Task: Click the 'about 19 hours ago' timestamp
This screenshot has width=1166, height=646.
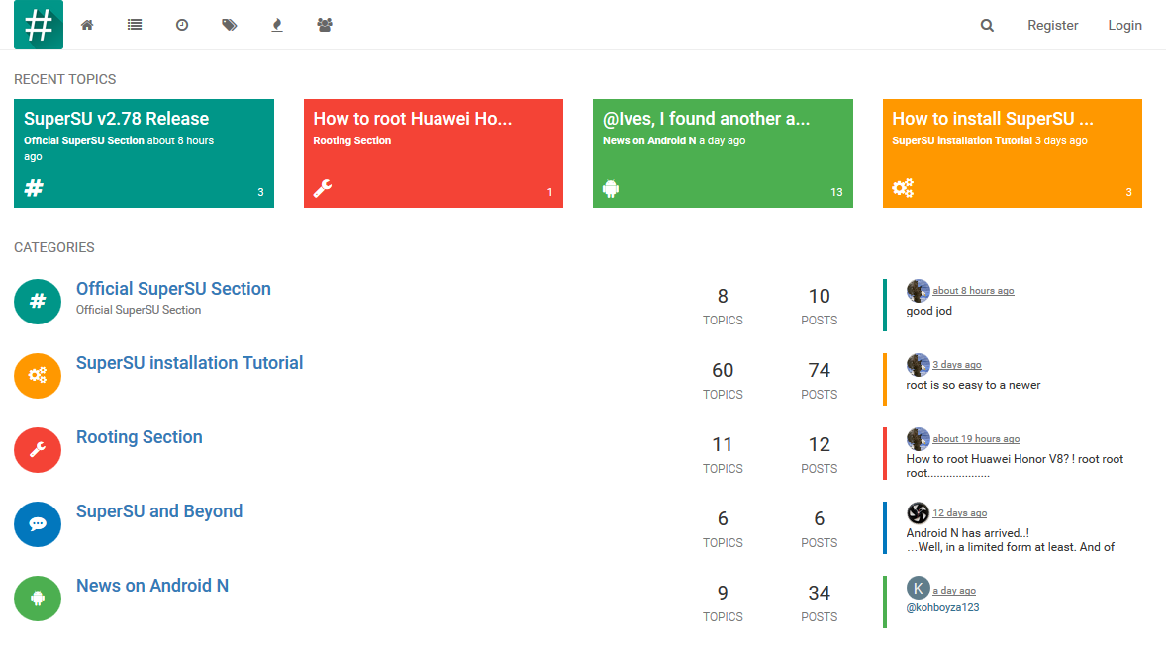Action: tap(976, 439)
